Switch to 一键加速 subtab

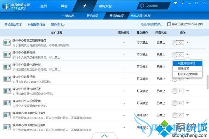coord(68,16)
